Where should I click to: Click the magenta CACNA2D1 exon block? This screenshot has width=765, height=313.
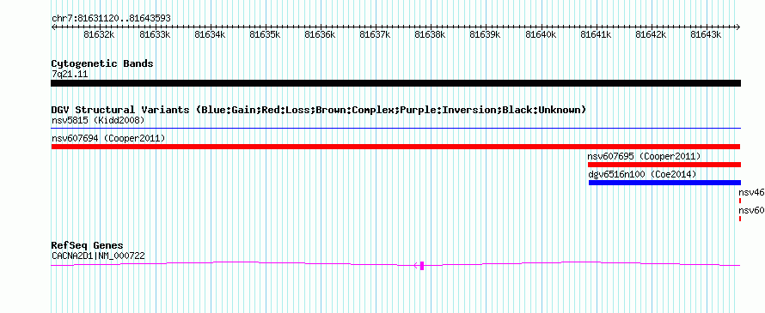tap(422, 265)
